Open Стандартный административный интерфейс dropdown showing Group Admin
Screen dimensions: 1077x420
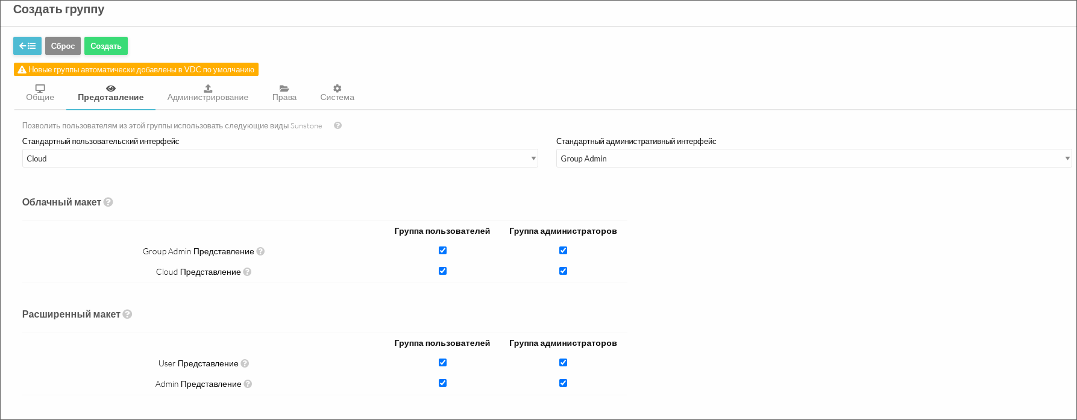[814, 158]
